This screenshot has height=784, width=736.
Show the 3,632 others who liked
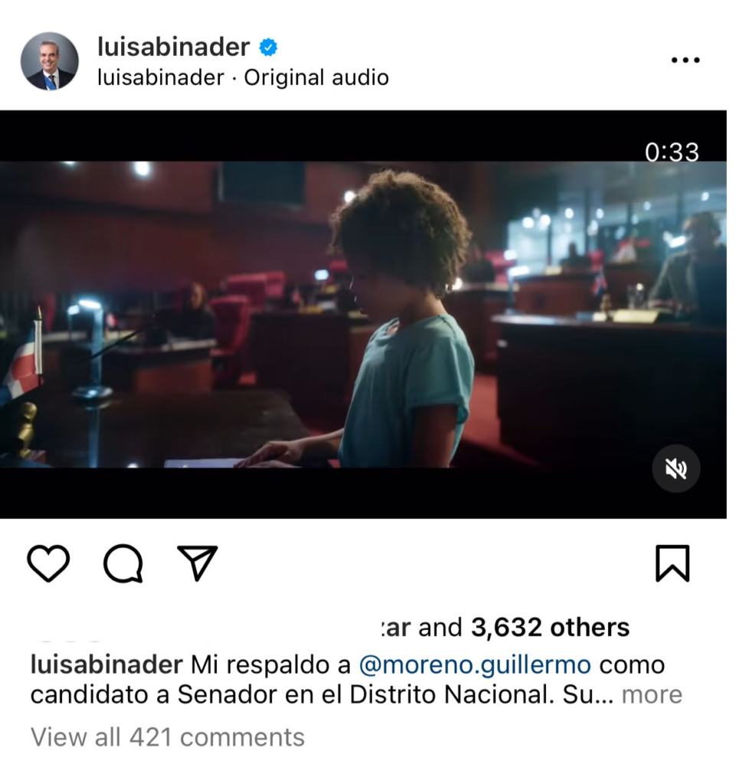tap(550, 627)
